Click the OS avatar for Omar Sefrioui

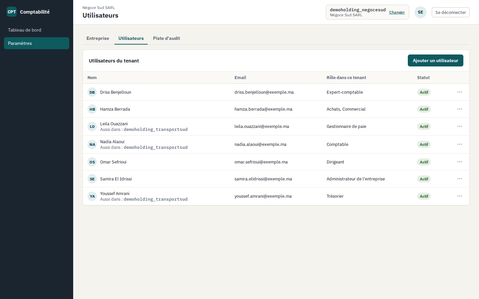tap(92, 162)
